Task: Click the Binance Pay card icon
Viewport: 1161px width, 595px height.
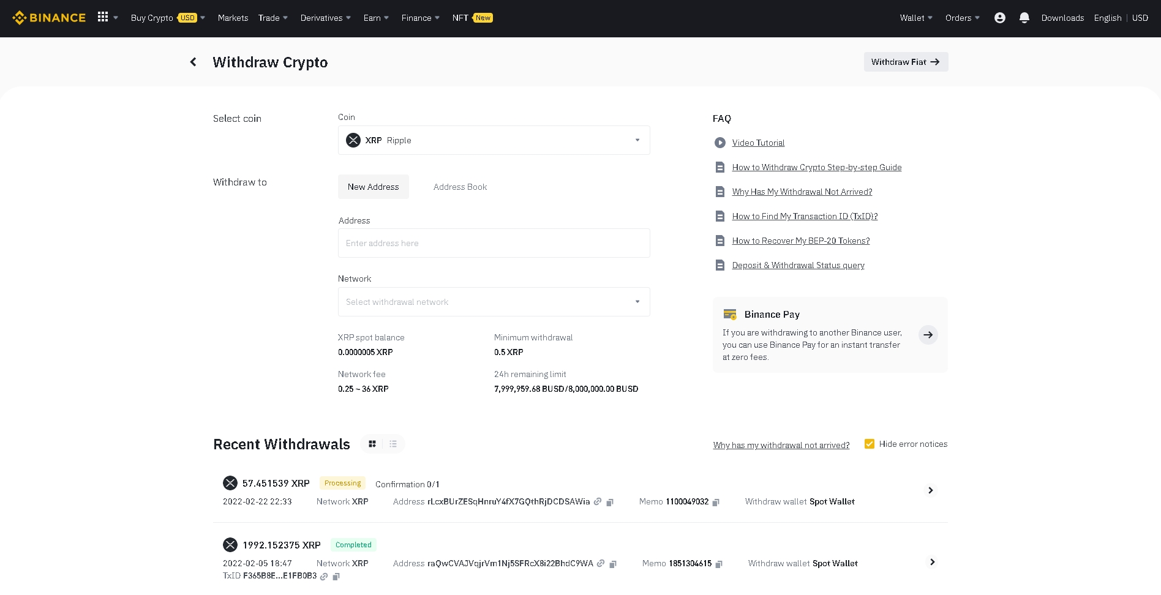Action: [x=730, y=315]
